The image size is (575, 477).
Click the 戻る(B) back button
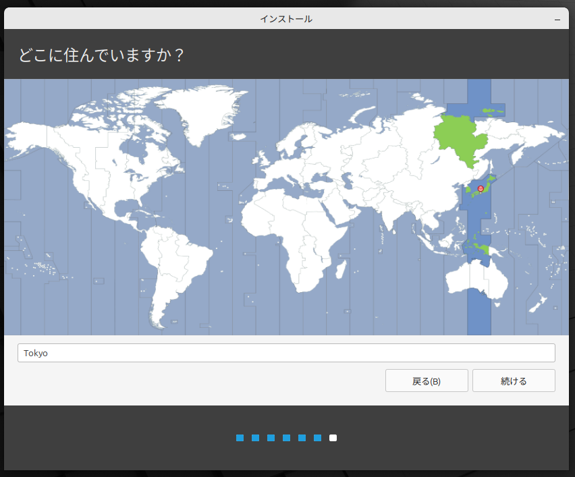[x=427, y=381]
